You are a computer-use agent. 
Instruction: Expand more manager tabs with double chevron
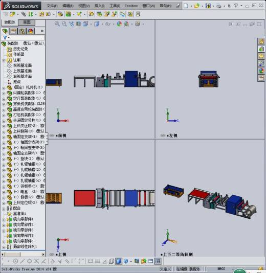point(42,31)
